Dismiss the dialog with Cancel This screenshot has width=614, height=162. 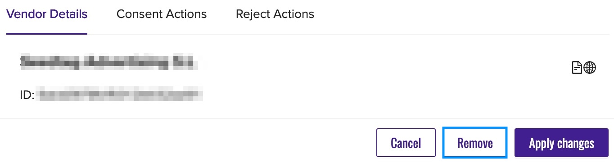(x=406, y=143)
